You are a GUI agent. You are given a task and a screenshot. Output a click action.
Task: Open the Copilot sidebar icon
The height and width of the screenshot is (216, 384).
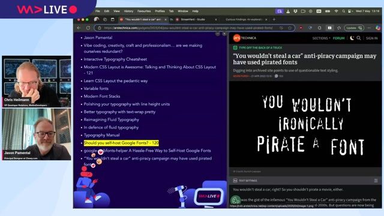[378, 28]
